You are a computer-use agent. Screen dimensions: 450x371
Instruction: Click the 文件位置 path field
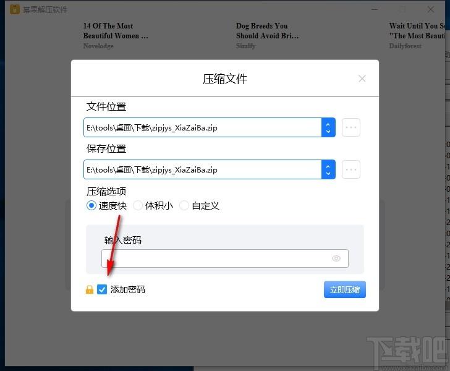[203, 127]
